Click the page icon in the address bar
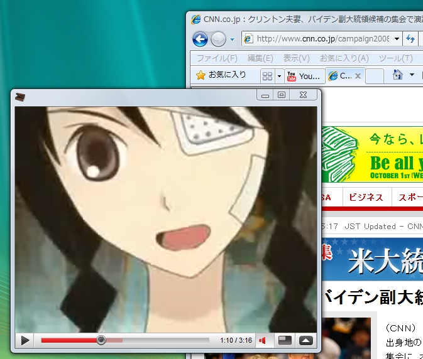The width and height of the screenshot is (423, 359). tap(248, 39)
